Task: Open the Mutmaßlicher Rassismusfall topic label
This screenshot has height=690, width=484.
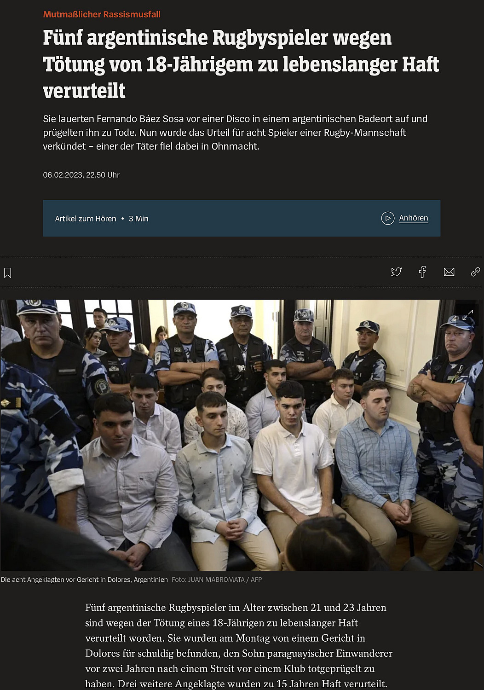Action: (x=102, y=14)
